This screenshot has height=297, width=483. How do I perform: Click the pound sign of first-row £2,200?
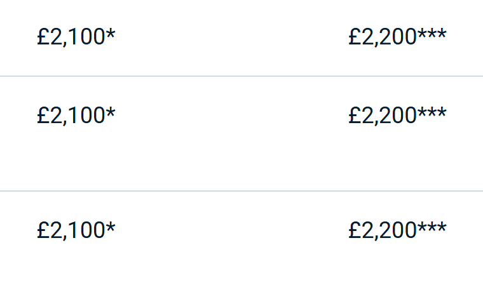[355, 37]
